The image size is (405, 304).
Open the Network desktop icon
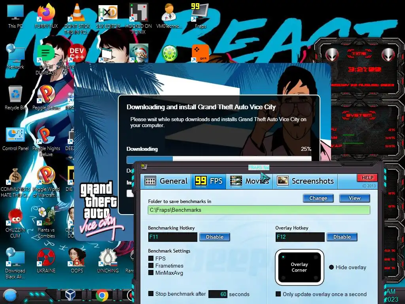[15, 57]
